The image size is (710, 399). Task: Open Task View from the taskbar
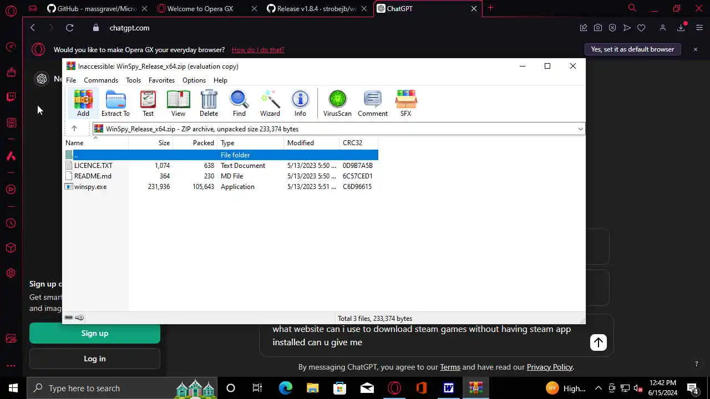(x=257, y=388)
